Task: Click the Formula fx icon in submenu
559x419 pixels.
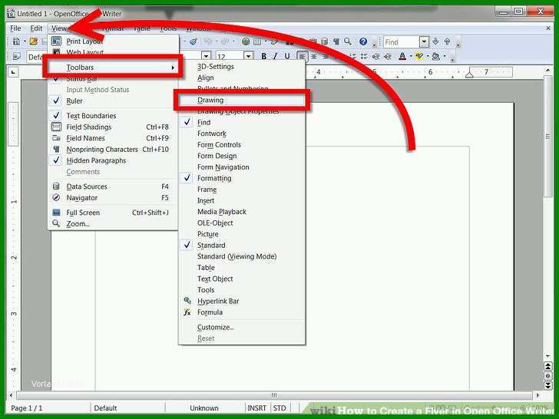Action: (x=187, y=312)
